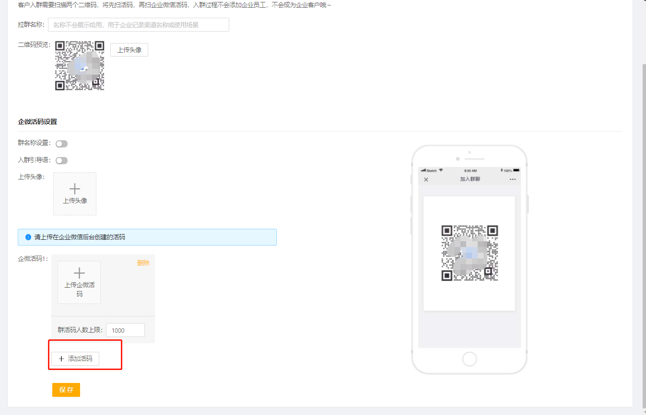Click the 企微活码1 label

[33, 259]
